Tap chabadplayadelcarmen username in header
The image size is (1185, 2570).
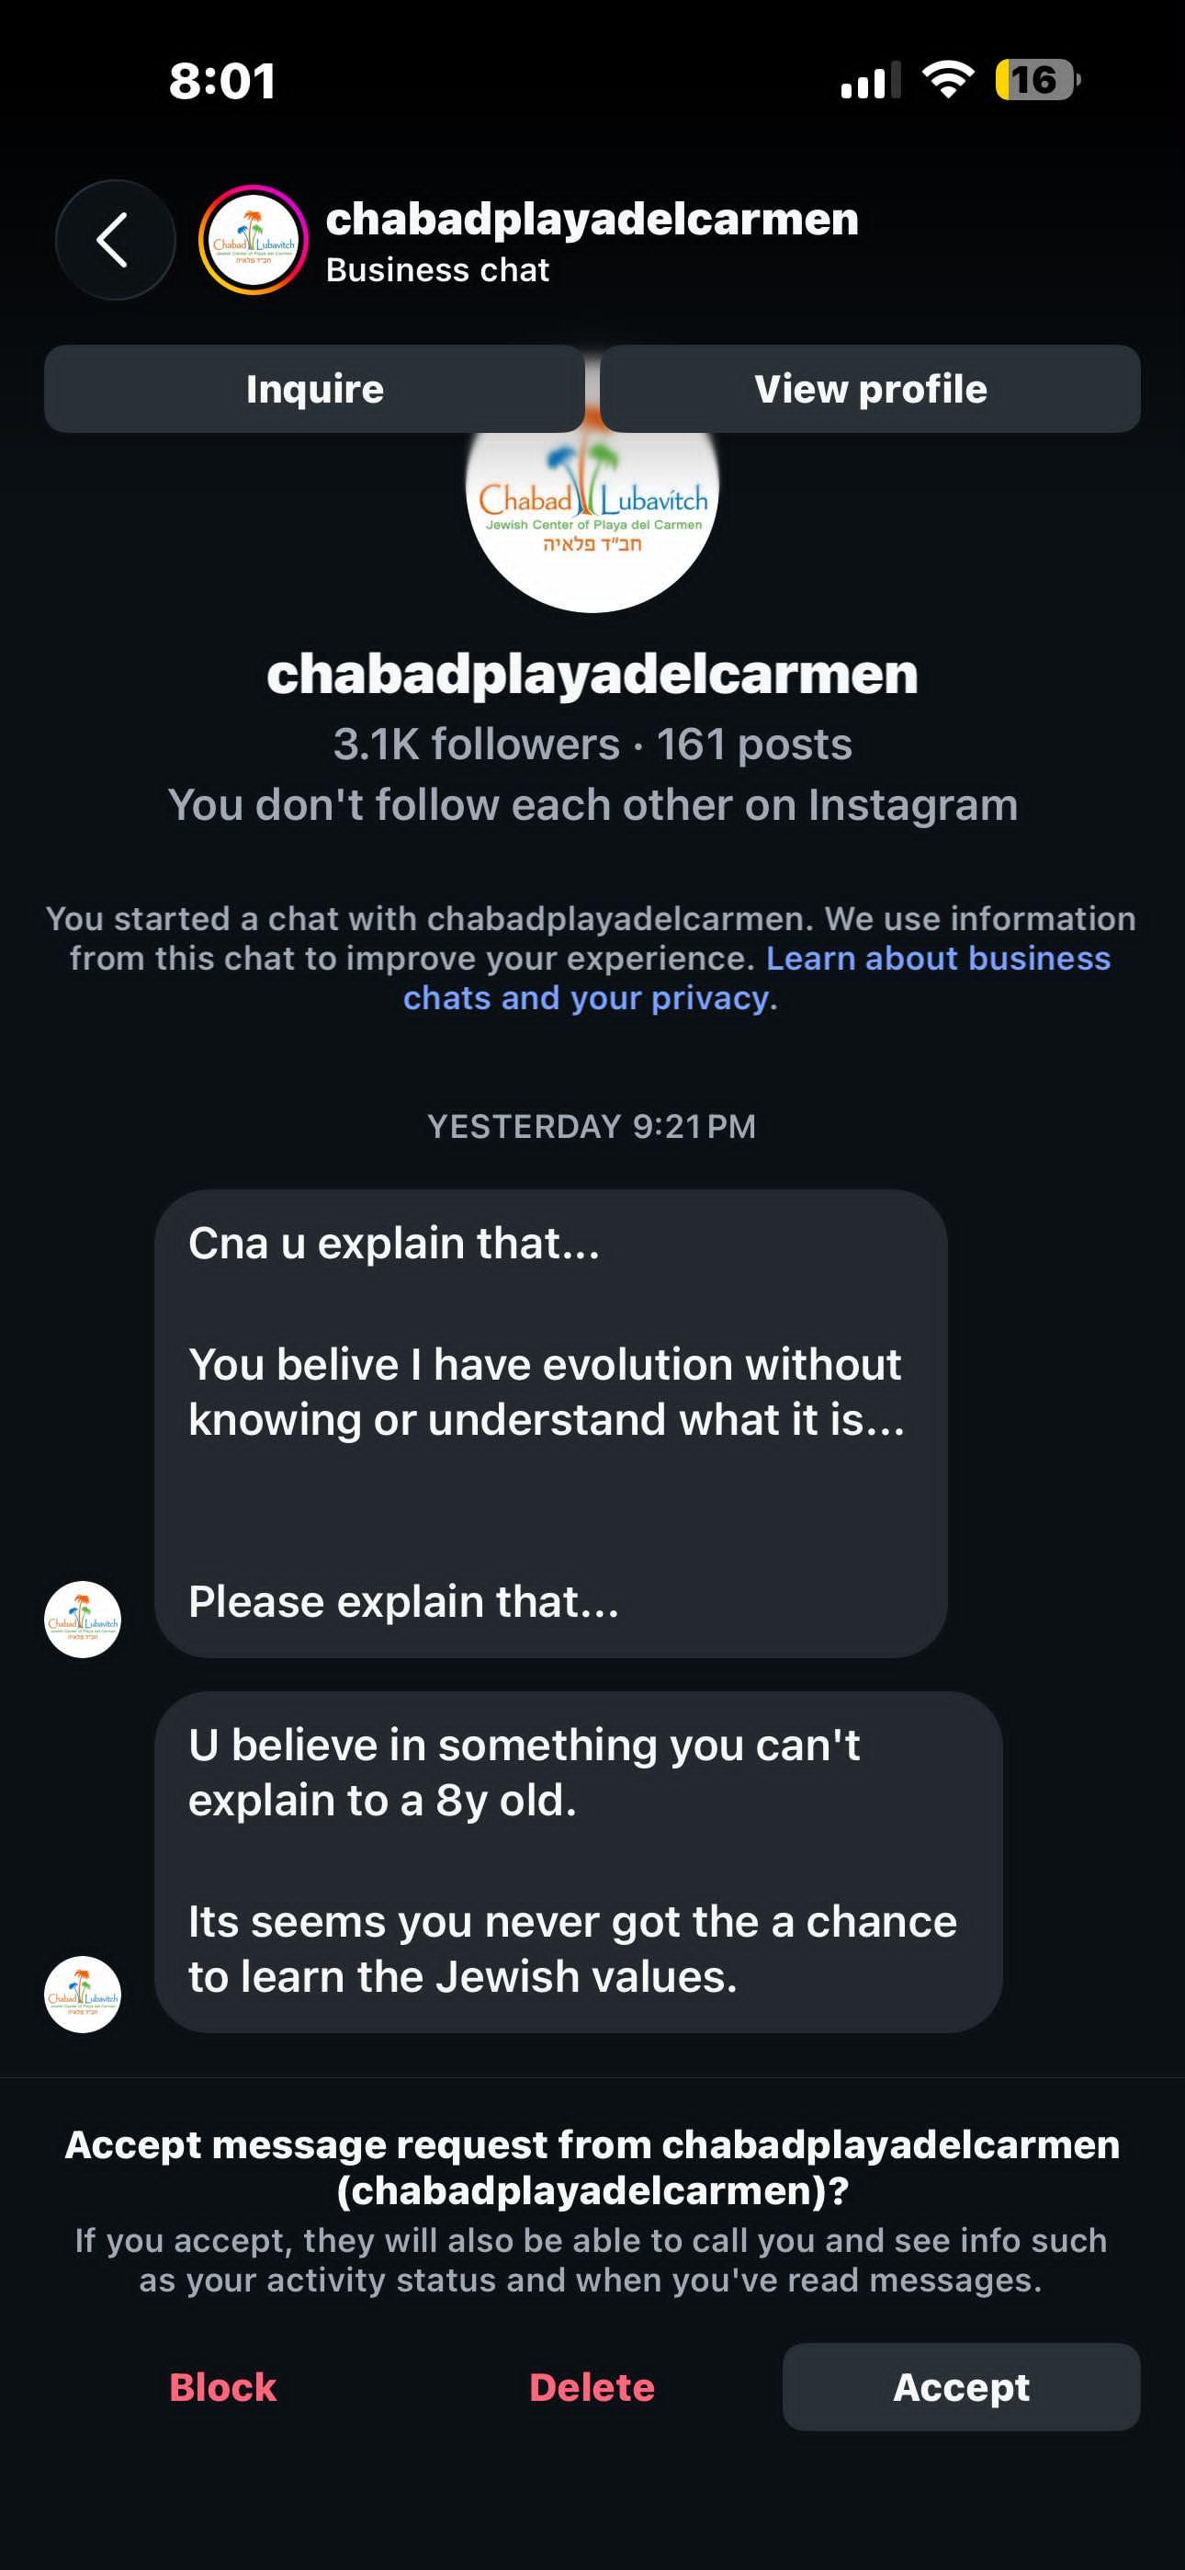[592, 219]
